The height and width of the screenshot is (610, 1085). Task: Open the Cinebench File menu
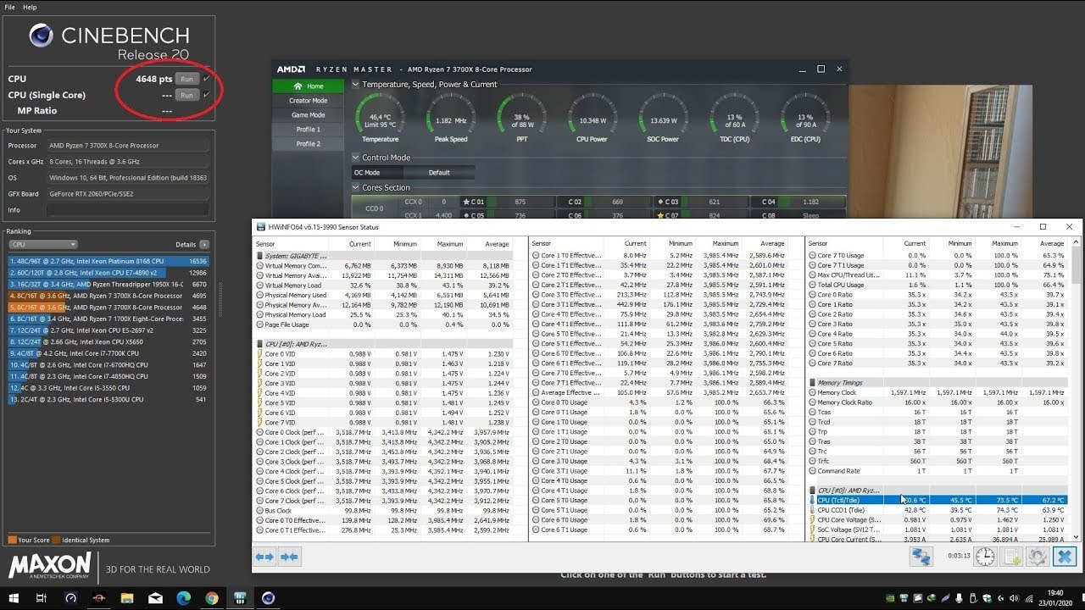point(10,7)
